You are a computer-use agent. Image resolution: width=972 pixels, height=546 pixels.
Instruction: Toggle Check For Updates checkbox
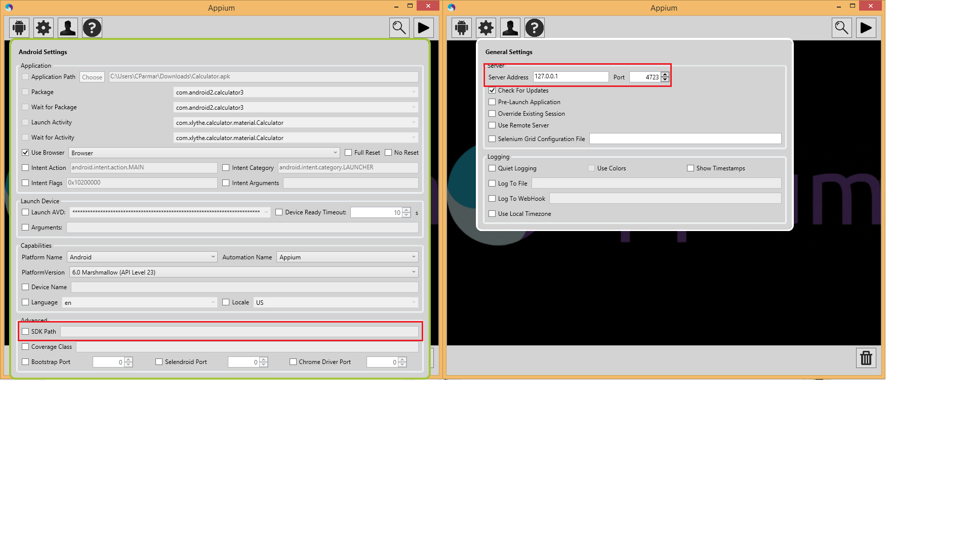click(493, 90)
